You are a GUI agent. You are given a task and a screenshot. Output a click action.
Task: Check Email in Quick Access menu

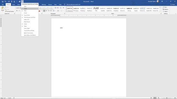tap(30, 13)
